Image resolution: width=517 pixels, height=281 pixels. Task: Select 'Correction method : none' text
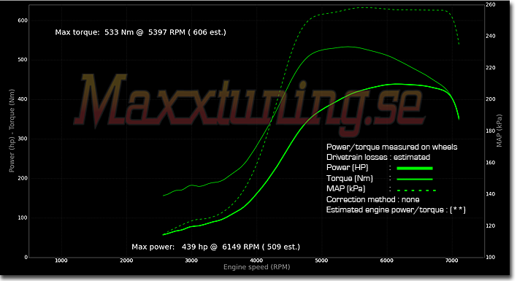tap(372, 199)
